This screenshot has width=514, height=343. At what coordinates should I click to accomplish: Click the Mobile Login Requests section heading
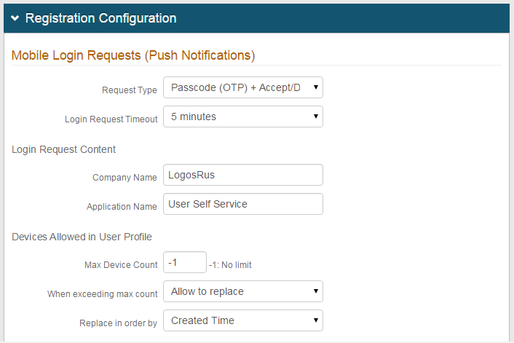click(x=133, y=55)
